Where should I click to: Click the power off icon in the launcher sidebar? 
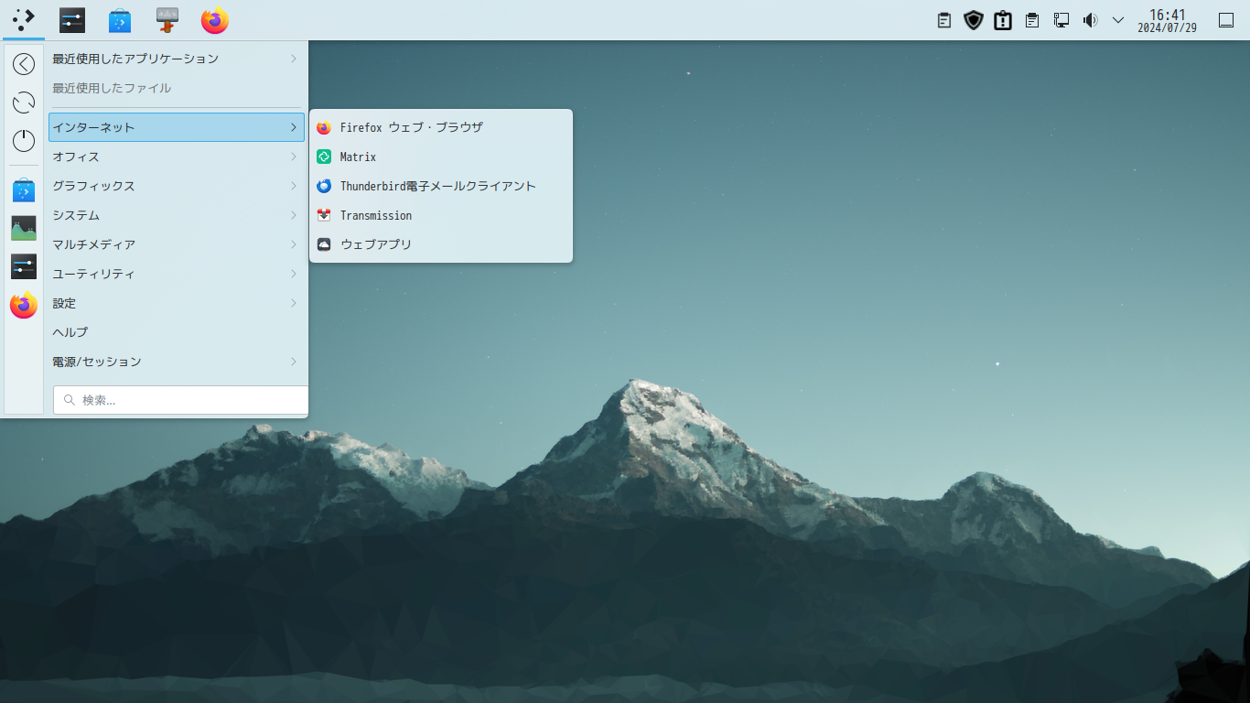tap(24, 140)
